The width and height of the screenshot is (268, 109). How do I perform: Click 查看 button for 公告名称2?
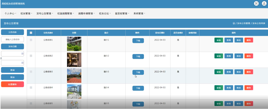229,56
